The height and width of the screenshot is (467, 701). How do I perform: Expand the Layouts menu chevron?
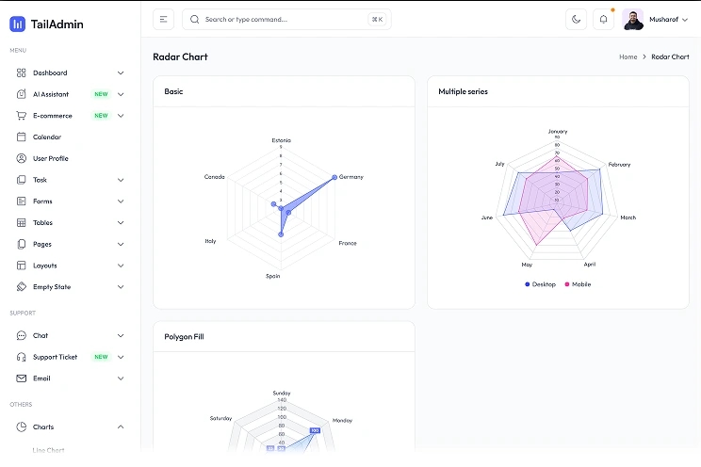(121, 266)
